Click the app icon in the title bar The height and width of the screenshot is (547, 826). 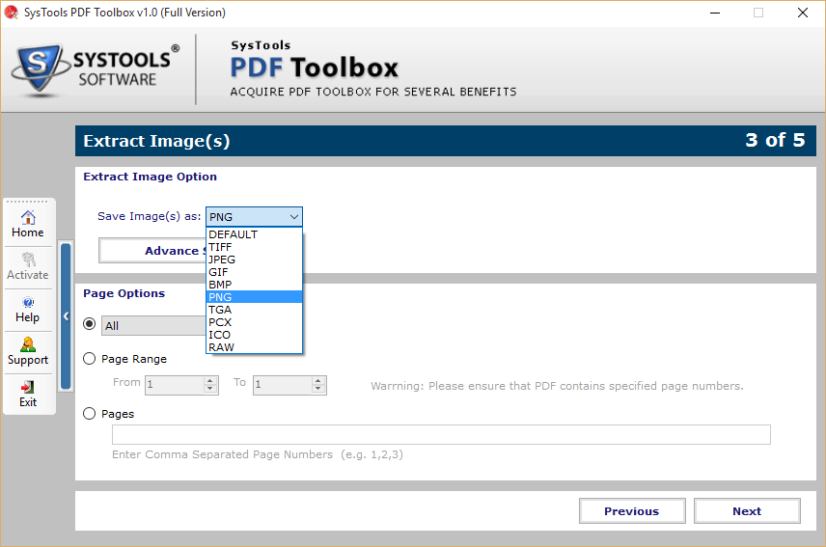coord(11,13)
